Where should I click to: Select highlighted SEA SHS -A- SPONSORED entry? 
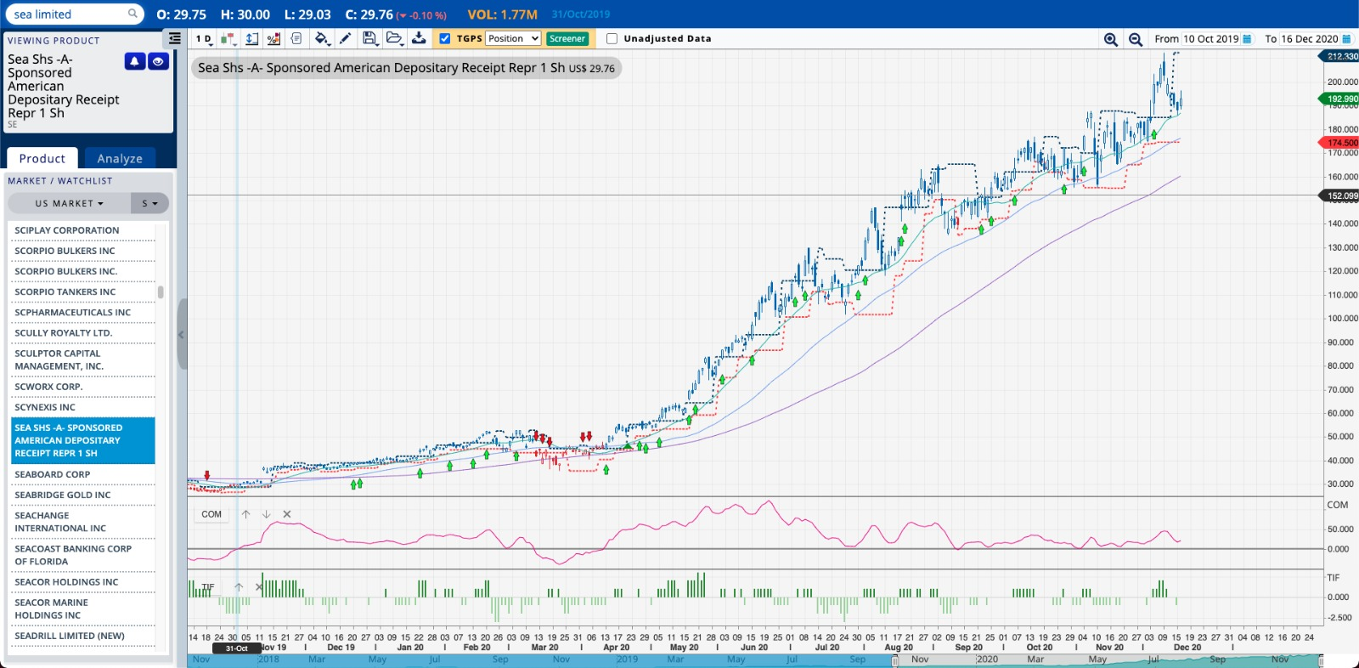tap(82, 440)
